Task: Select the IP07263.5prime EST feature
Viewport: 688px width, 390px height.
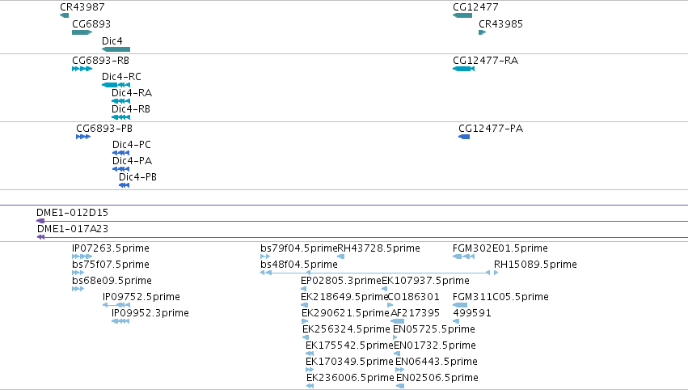Action: point(82,256)
